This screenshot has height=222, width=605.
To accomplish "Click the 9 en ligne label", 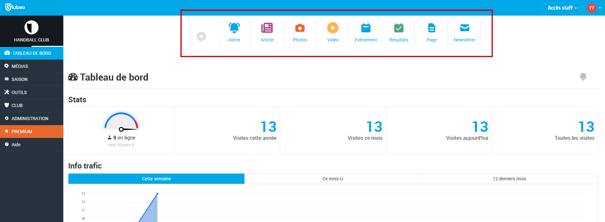I will point(122,138).
